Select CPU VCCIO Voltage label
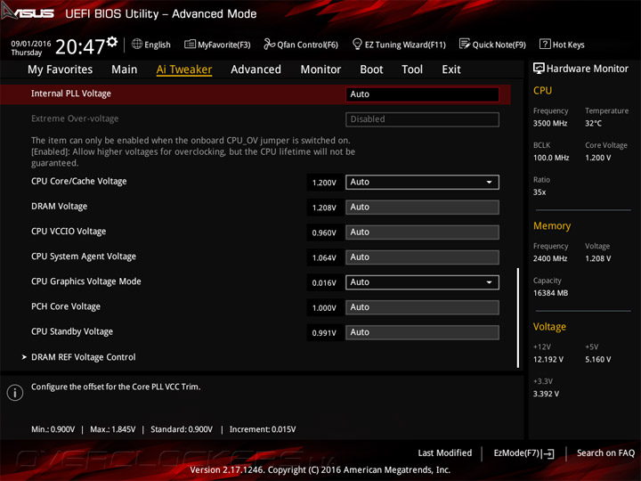The width and height of the screenshot is (641, 481). (69, 231)
